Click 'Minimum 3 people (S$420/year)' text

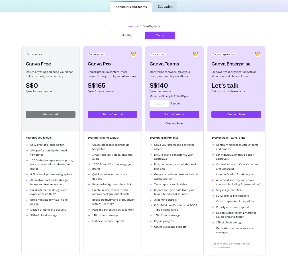pyautogui.click(x=170, y=96)
